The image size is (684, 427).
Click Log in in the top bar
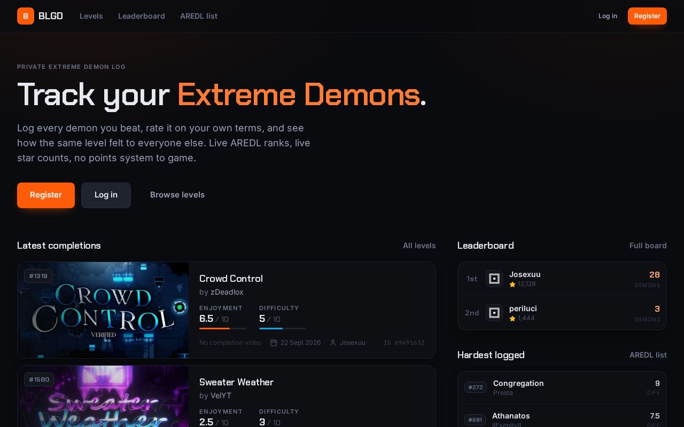[608, 16]
